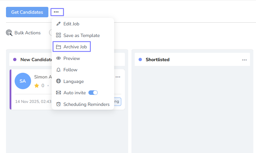
Task: Click the SA avatar on the candidate card
Action: 23,81
